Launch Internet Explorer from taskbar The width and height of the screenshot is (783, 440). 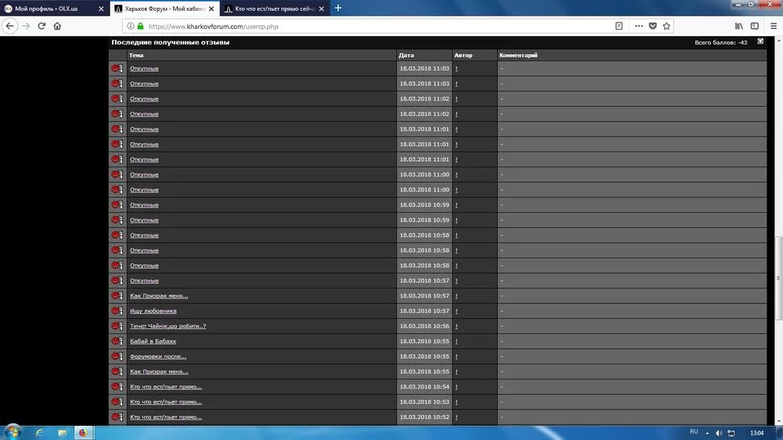pos(39,432)
